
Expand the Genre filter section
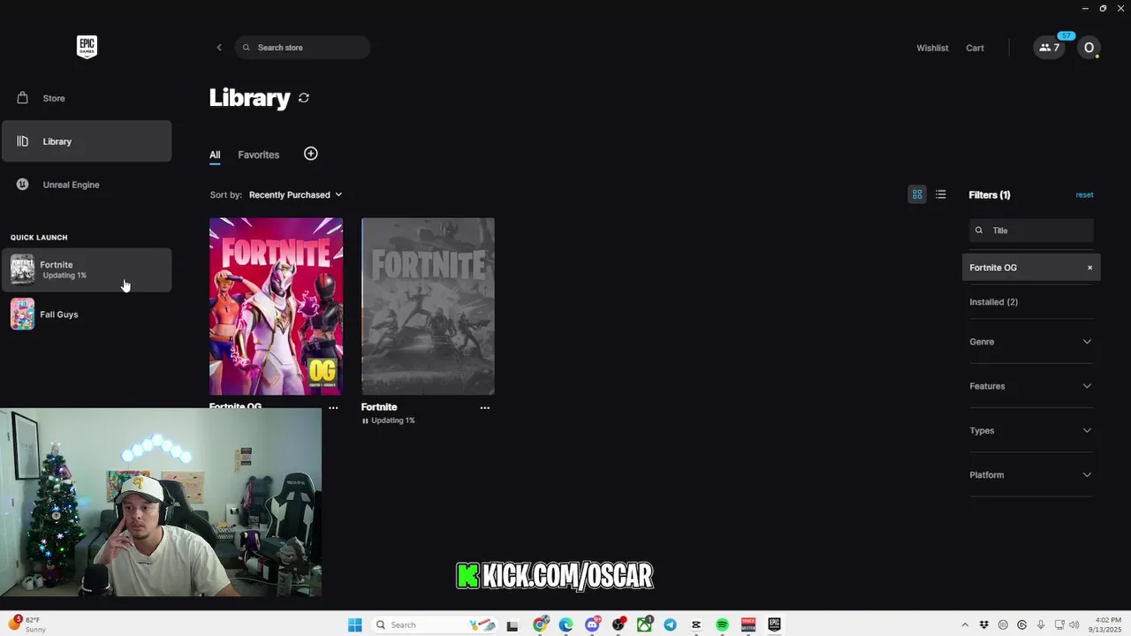click(1031, 342)
